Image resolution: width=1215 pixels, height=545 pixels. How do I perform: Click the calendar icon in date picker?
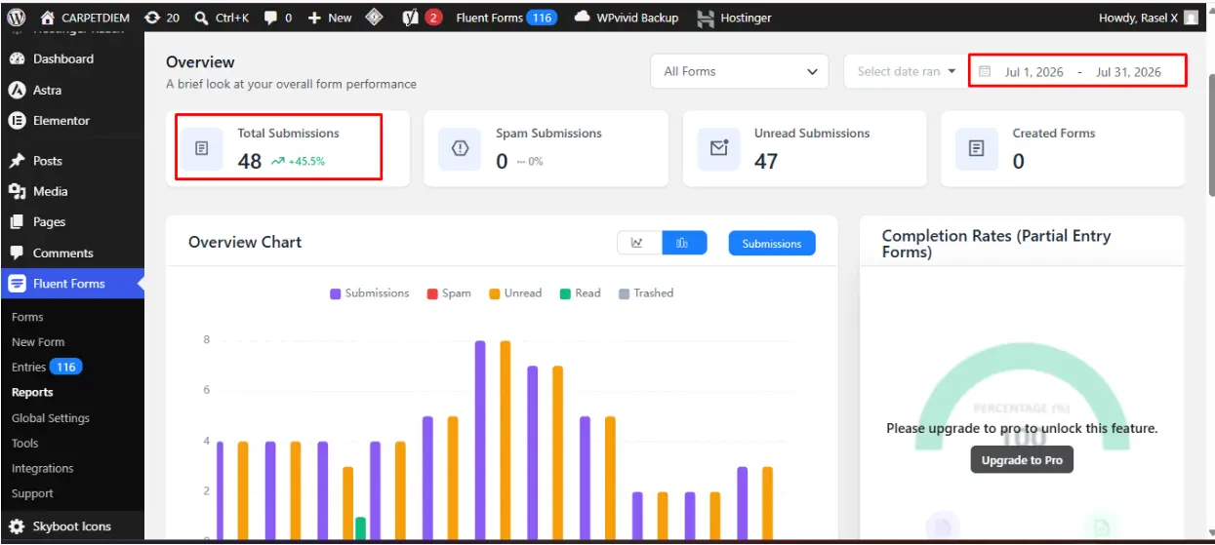pyautogui.click(x=985, y=72)
